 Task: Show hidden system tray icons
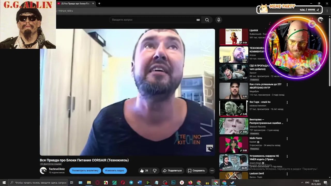pyautogui.click(x=302, y=183)
